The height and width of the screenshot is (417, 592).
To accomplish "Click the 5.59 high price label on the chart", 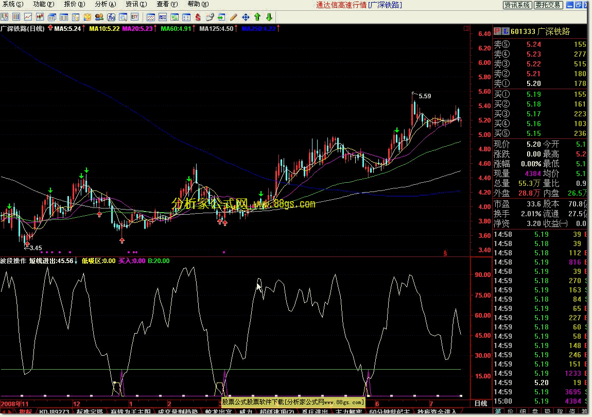I will coord(425,96).
